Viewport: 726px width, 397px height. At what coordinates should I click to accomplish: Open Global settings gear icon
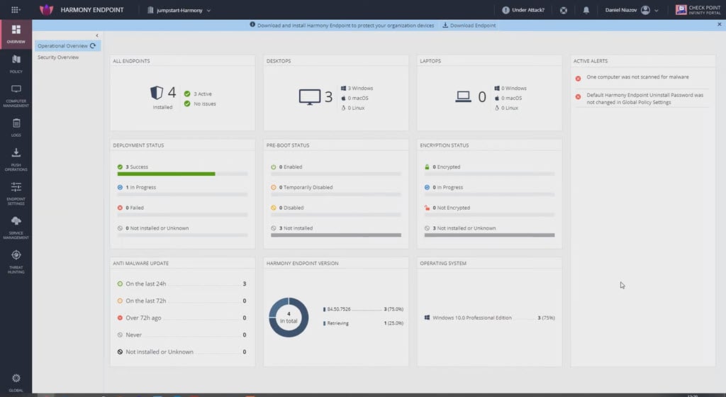tap(16, 381)
